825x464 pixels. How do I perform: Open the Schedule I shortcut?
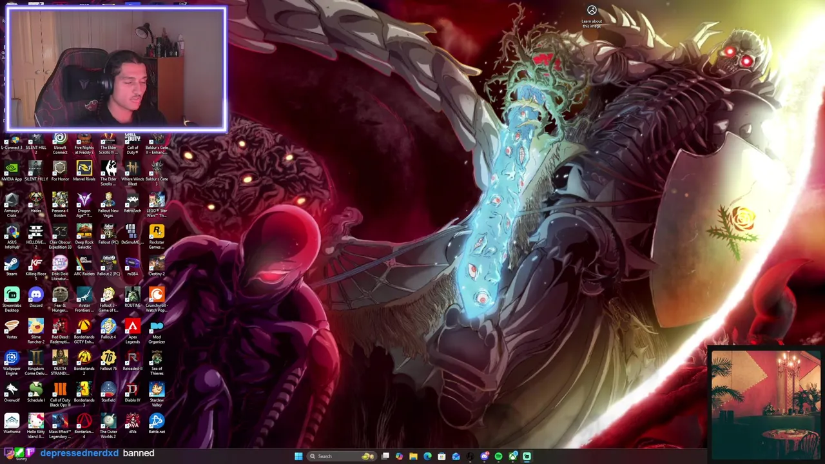pos(35,393)
